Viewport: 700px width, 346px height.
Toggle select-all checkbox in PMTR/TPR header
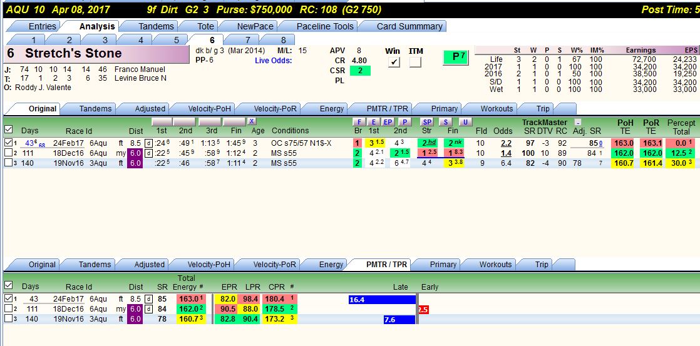coord(8,285)
